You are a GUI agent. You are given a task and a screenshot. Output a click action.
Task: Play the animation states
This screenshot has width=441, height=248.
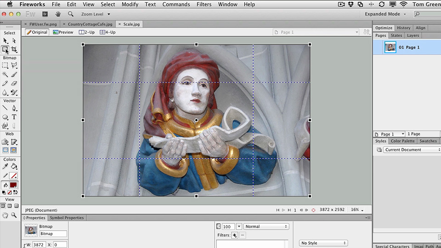[283, 210]
